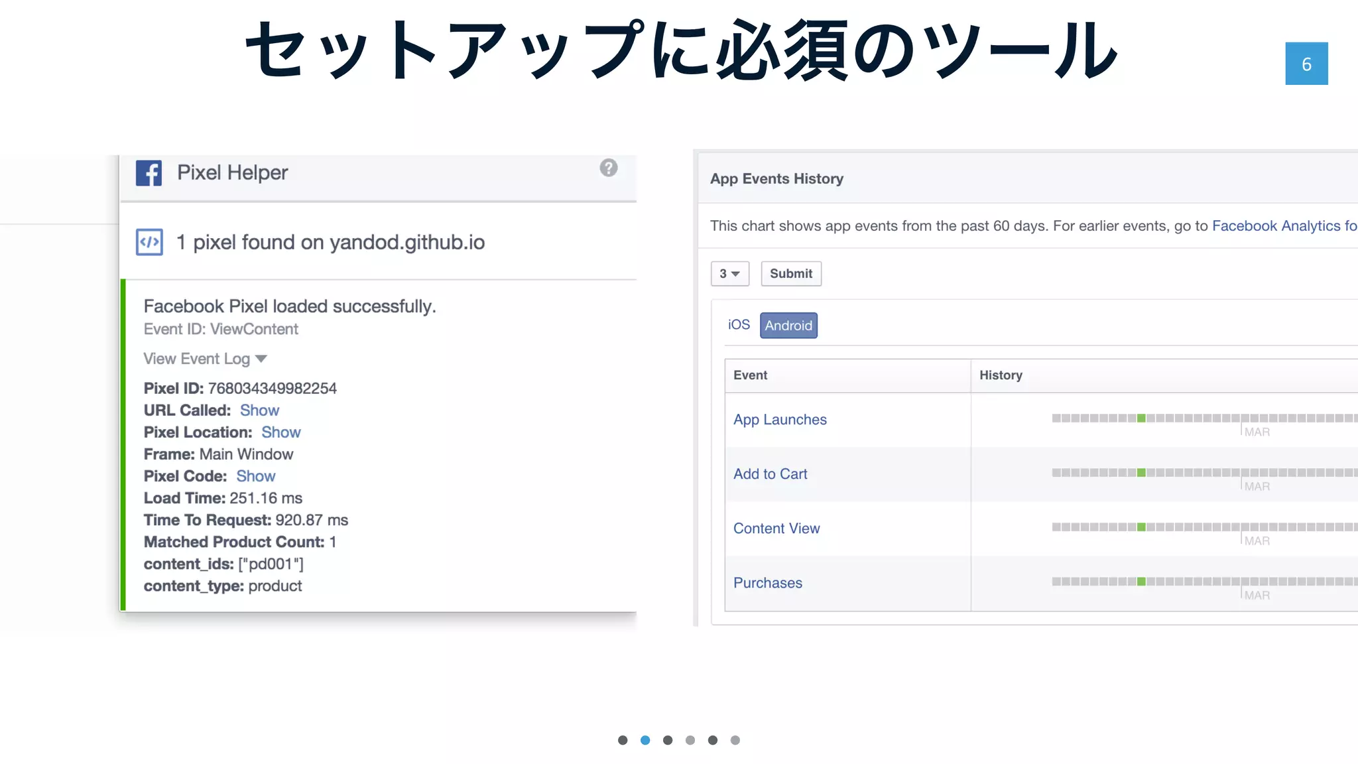Click the Load Time 251.16 ms text
The height and width of the screenshot is (764, 1358).
point(223,498)
